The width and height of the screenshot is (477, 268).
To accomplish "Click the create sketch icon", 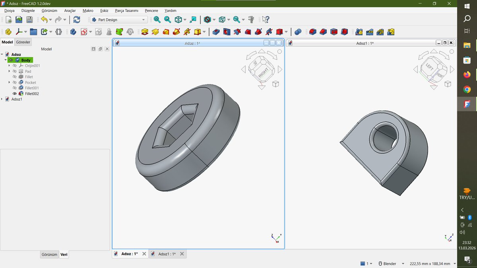I will [x=84, y=32].
